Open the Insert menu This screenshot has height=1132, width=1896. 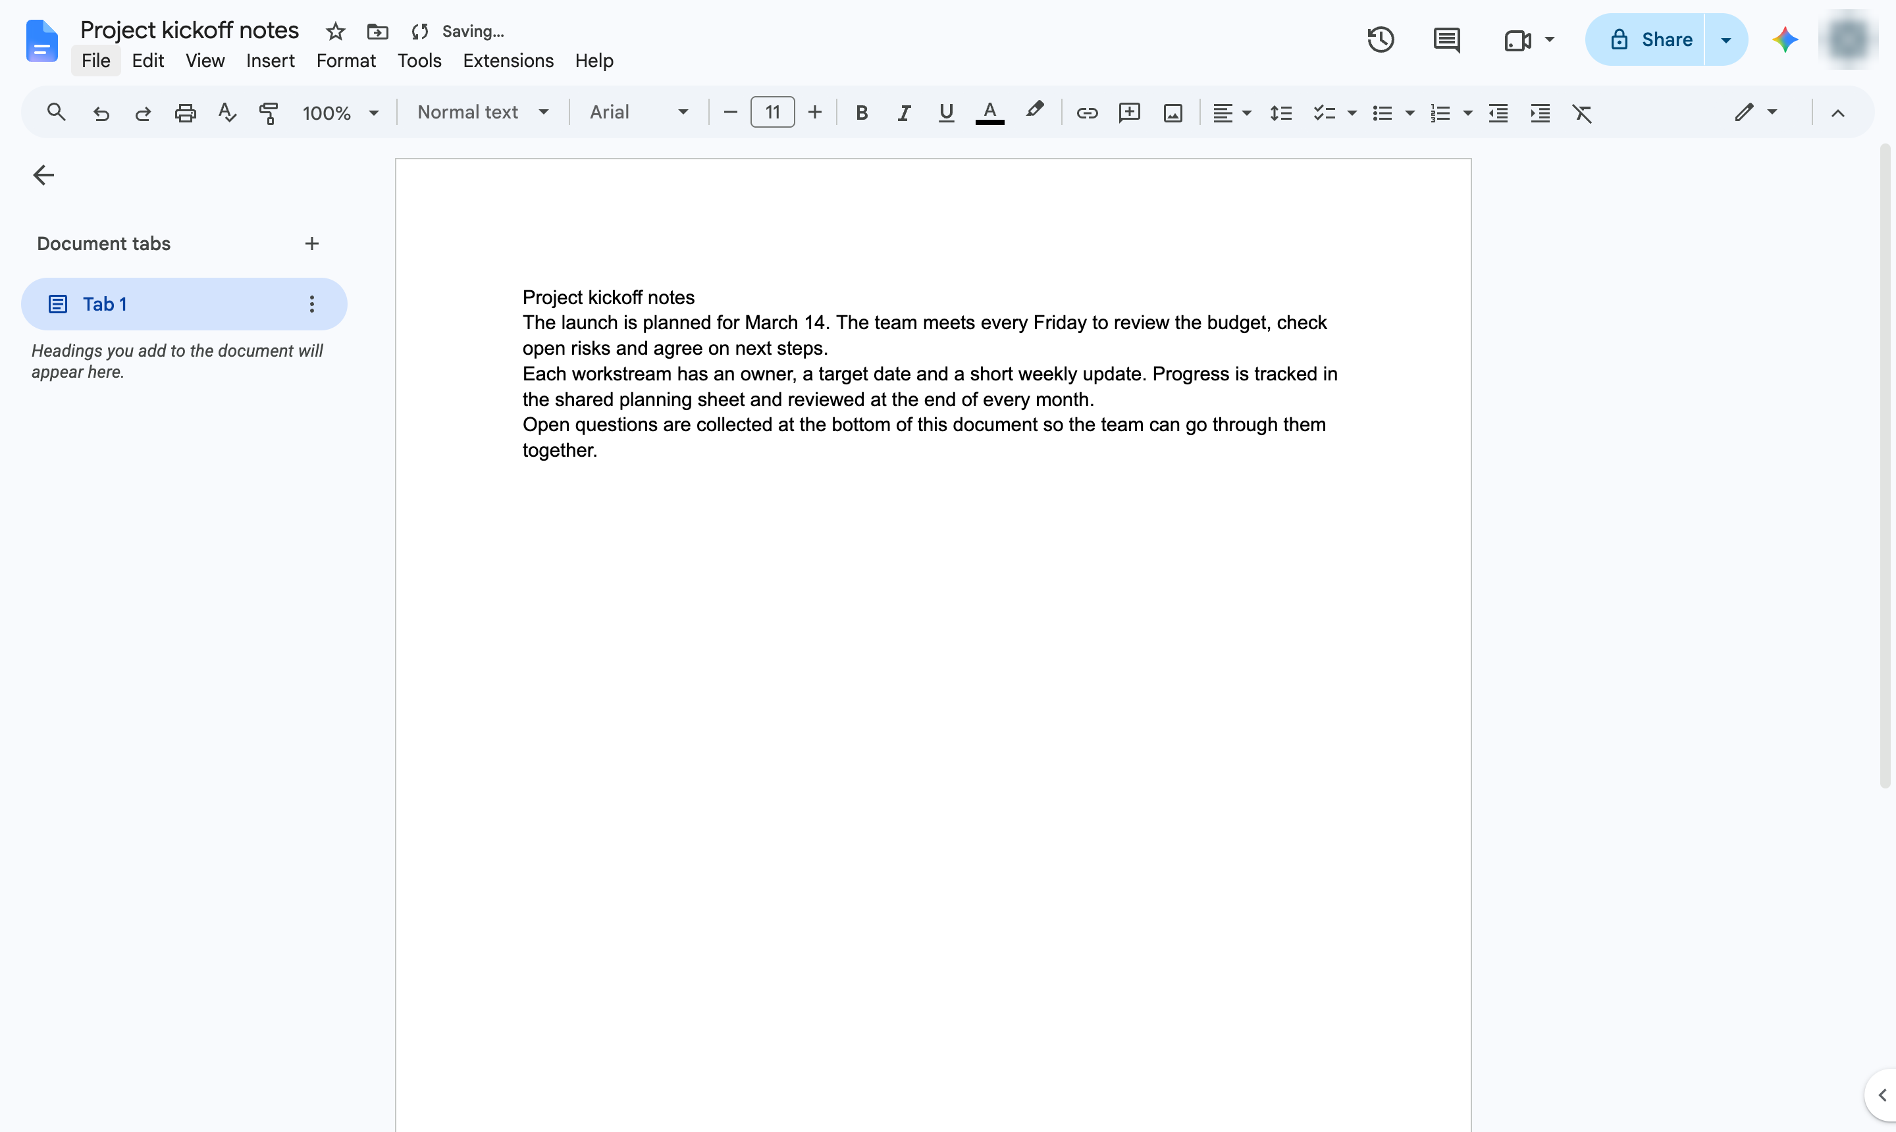[270, 61]
